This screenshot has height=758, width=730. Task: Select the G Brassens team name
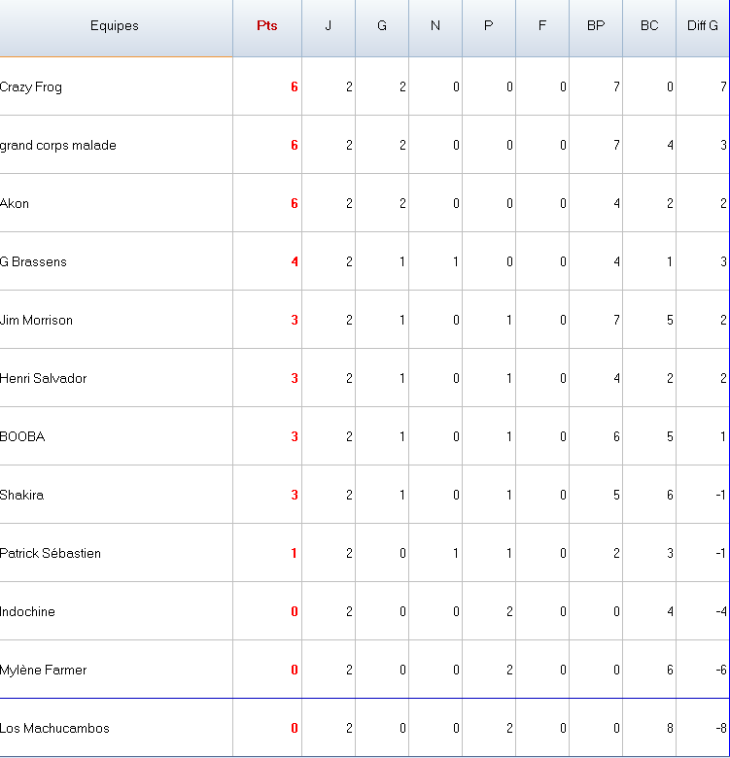33,262
